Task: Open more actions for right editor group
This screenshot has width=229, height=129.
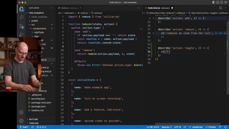Action: [x=225, y=8]
